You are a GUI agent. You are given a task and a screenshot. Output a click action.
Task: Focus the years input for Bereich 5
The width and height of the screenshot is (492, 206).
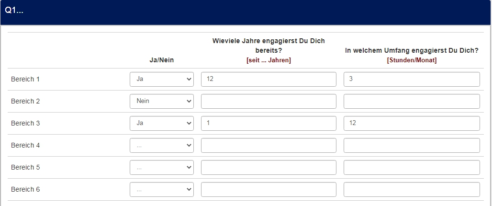pos(268,167)
